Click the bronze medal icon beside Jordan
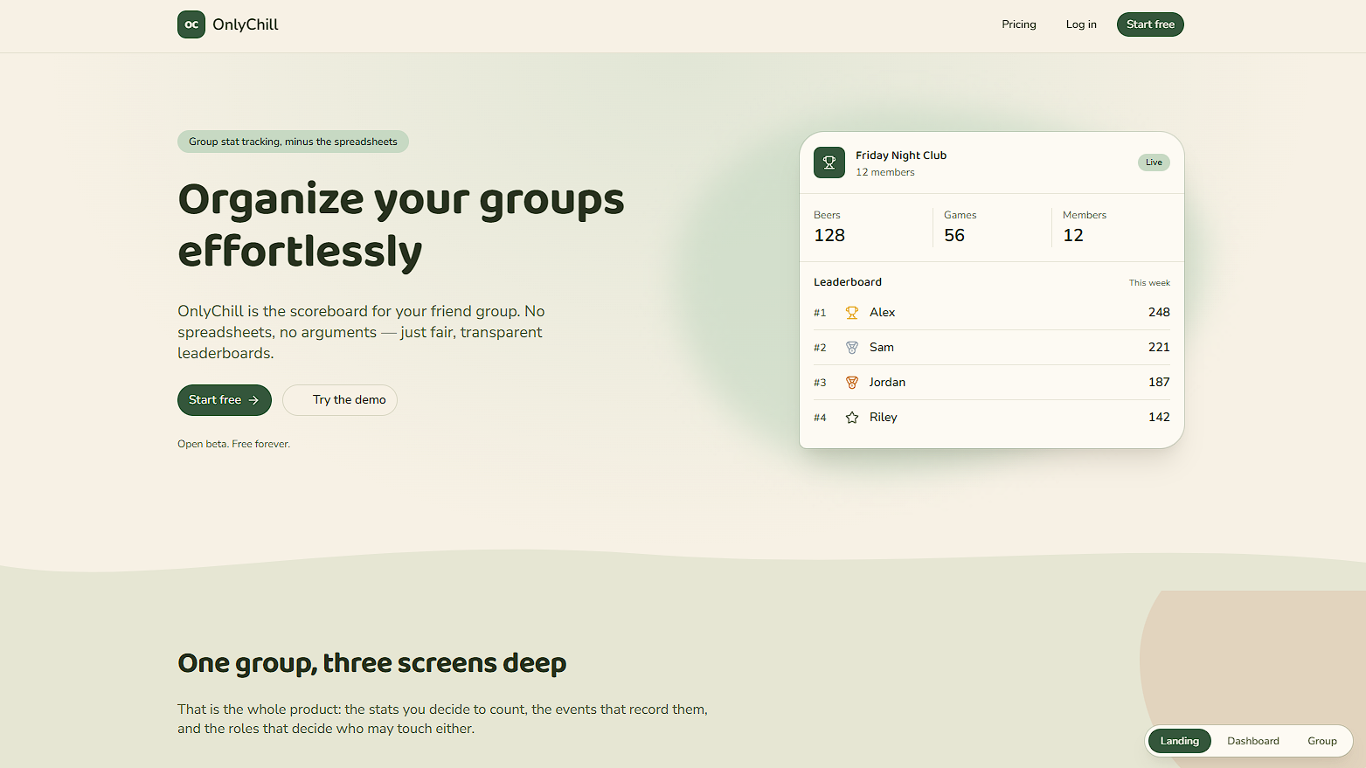This screenshot has height=768, width=1366. click(x=852, y=383)
